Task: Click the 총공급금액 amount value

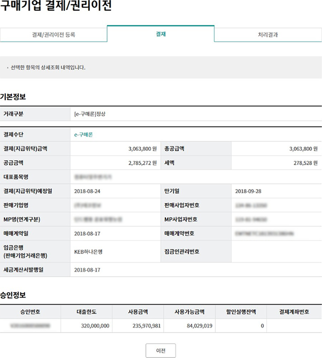Action: [x=303, y=148]
